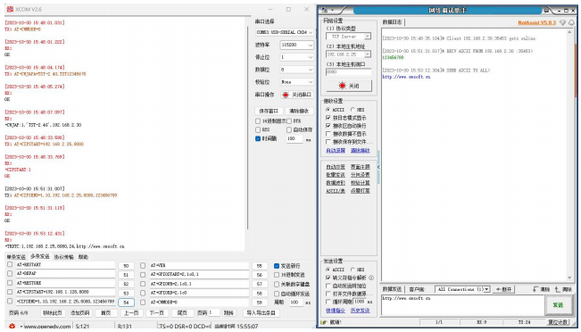Toggle the RTS checkbox in XCOM
This screenshot has width=581, height=332.
pyautogui.click(x=258, y=129)
